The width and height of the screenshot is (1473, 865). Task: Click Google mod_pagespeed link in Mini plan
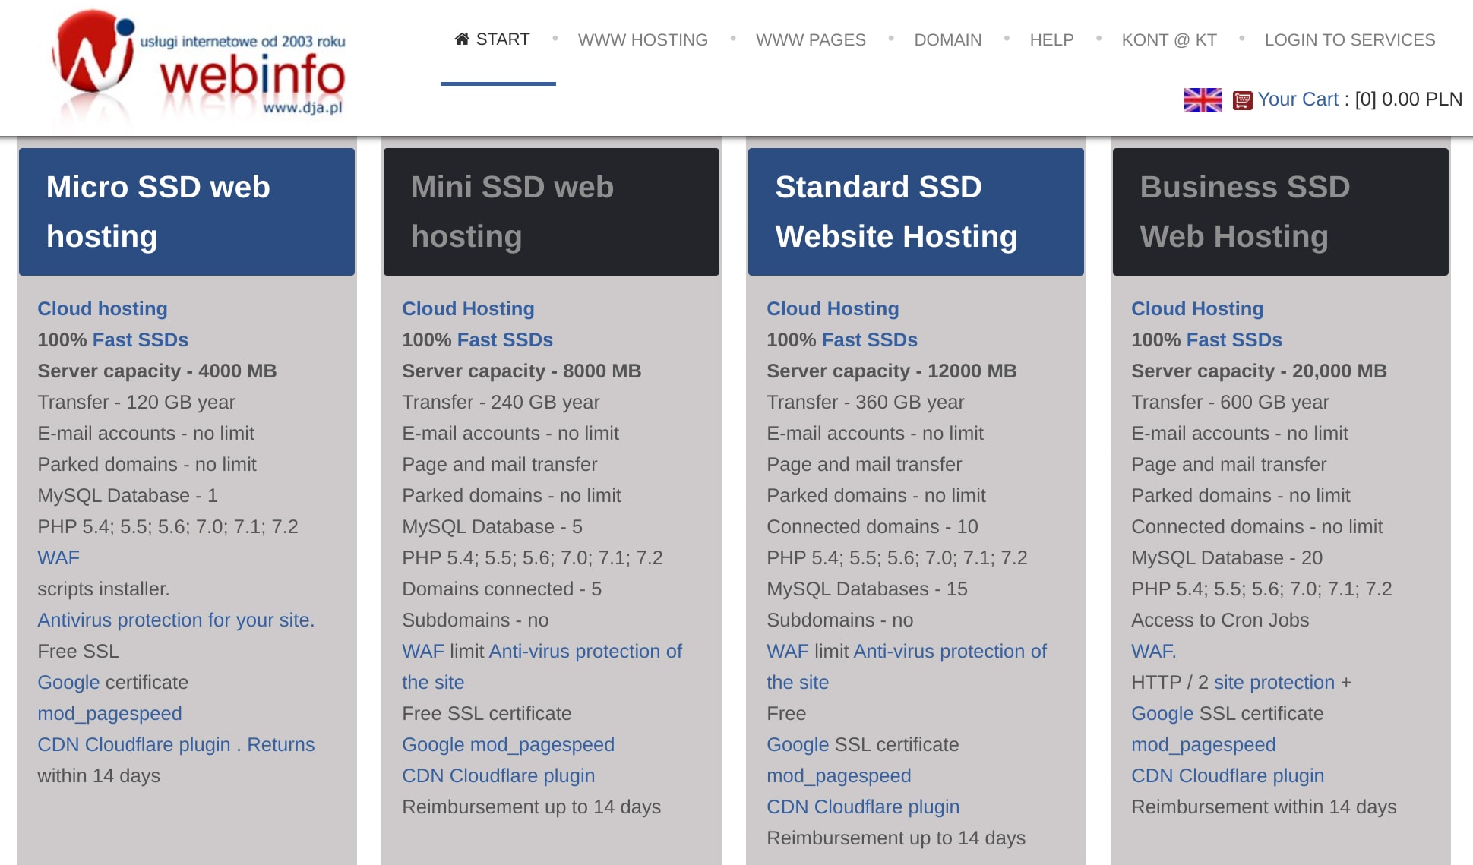click(508, 744)
